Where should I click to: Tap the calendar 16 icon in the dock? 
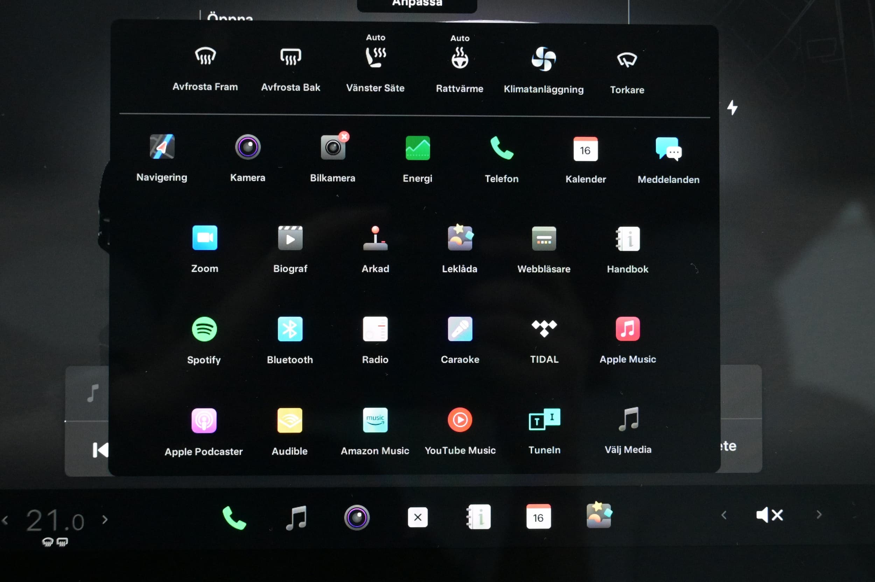(x=538, y=516)
